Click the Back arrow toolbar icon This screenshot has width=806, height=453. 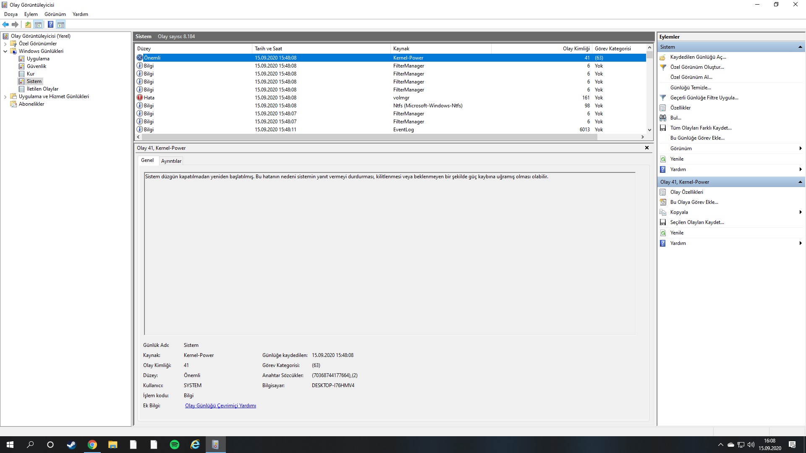(5, 24)
